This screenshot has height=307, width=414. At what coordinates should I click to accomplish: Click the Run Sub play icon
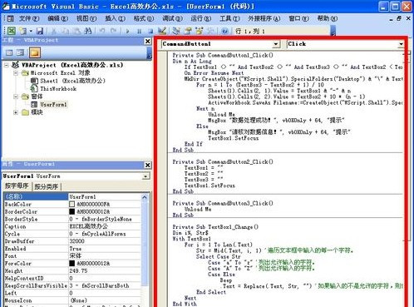(x=127, y=31)
